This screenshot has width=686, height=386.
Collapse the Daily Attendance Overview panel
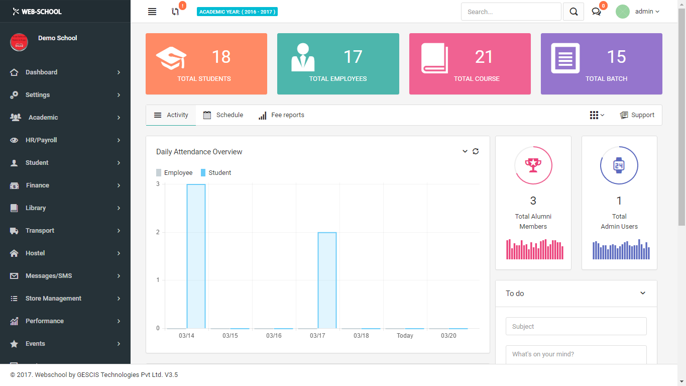[x=465, y=151]
